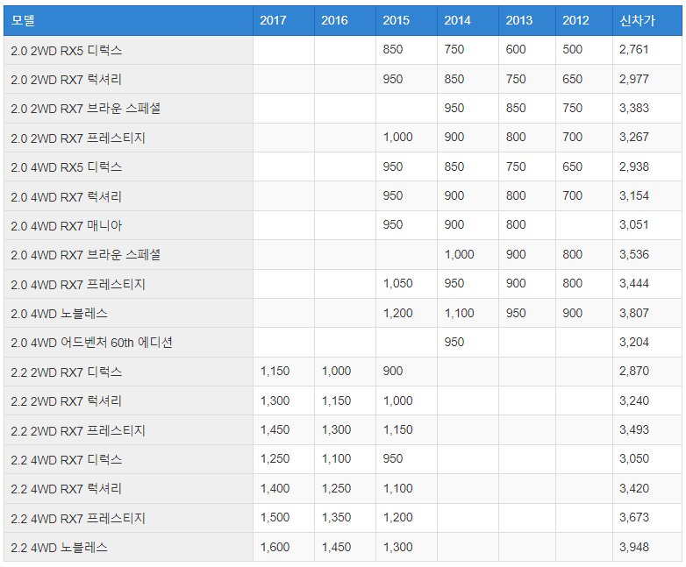Click new-car price 3,204
This screenshot has width=686, height=567.
[634, 342]
